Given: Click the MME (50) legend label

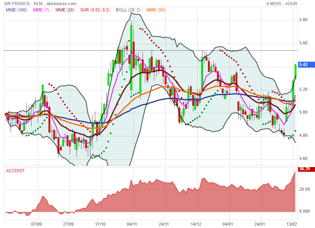Looking at the screenshot, I should 156,10.
